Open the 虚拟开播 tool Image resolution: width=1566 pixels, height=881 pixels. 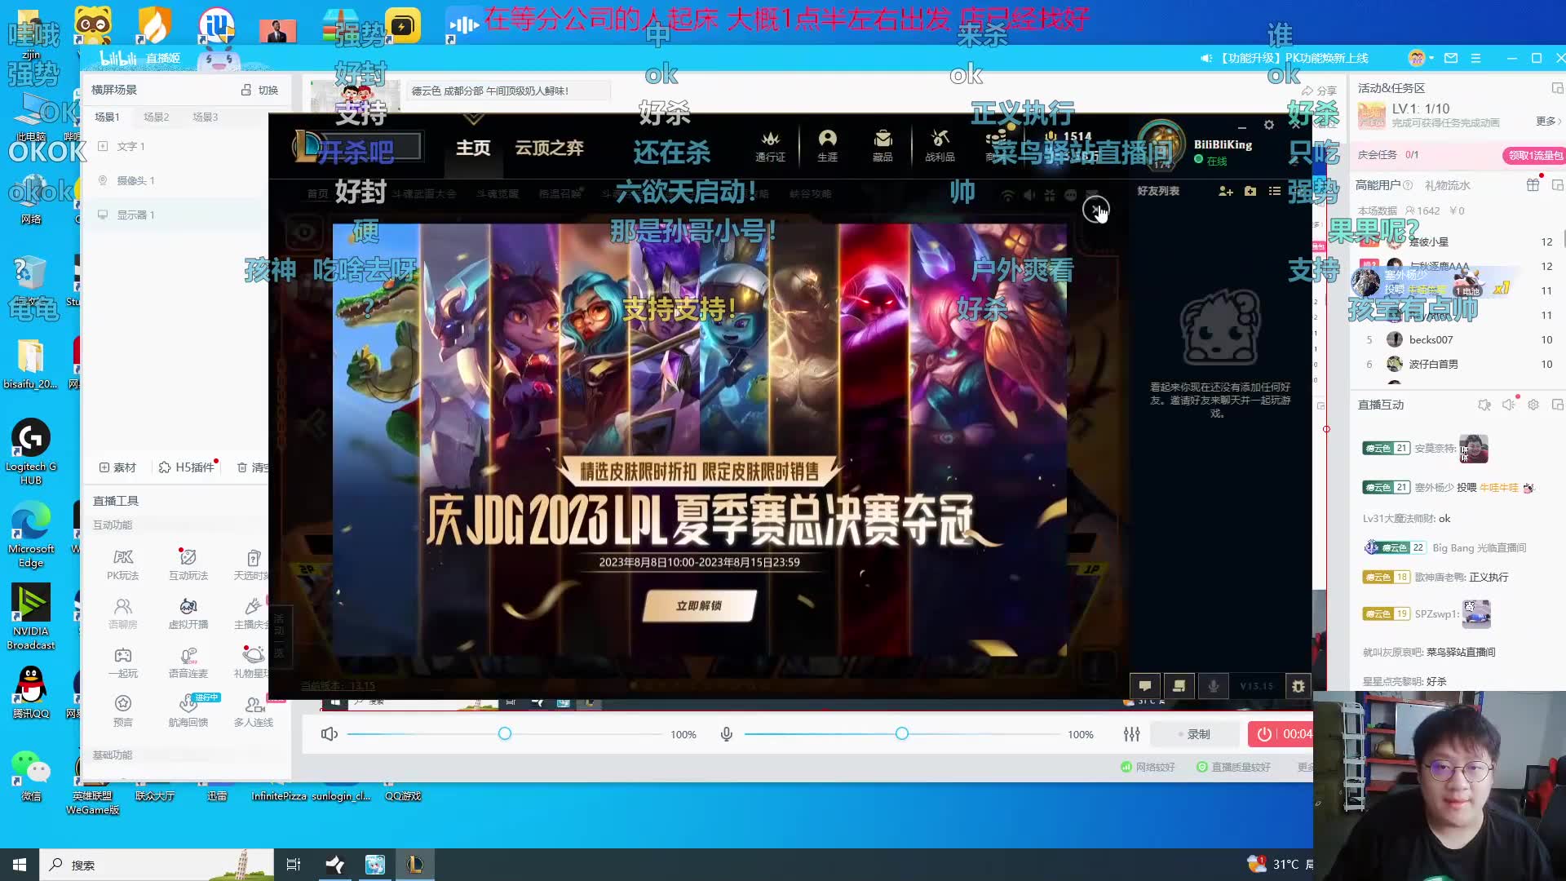188,613
